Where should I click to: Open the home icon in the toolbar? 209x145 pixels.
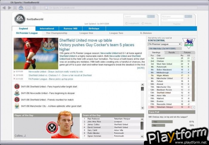click(x=21, y=8)
